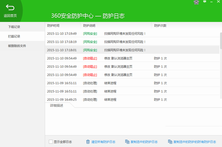This screenshot has height=147, width=222.
Task: Select the second 2015-11-10 09:54:49 修改默认浏览器主页 row
Action: pos(132,67)
